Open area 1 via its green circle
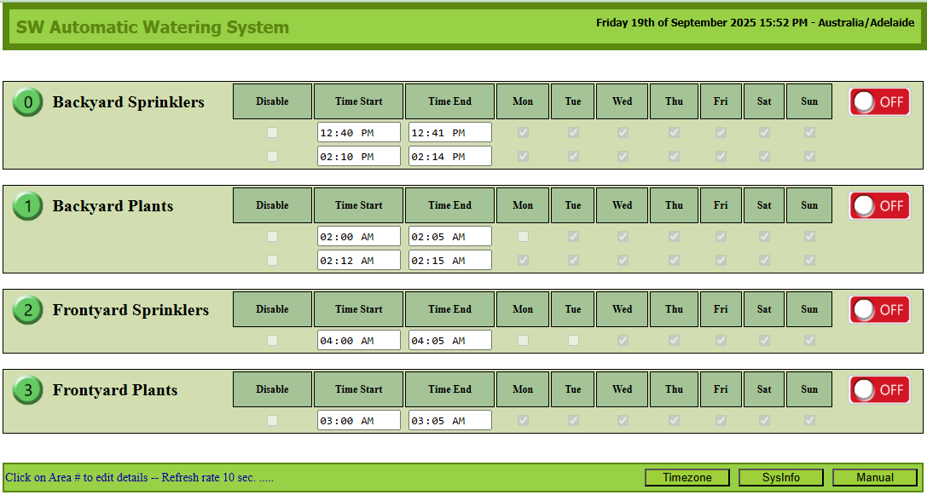 (27, 206)
